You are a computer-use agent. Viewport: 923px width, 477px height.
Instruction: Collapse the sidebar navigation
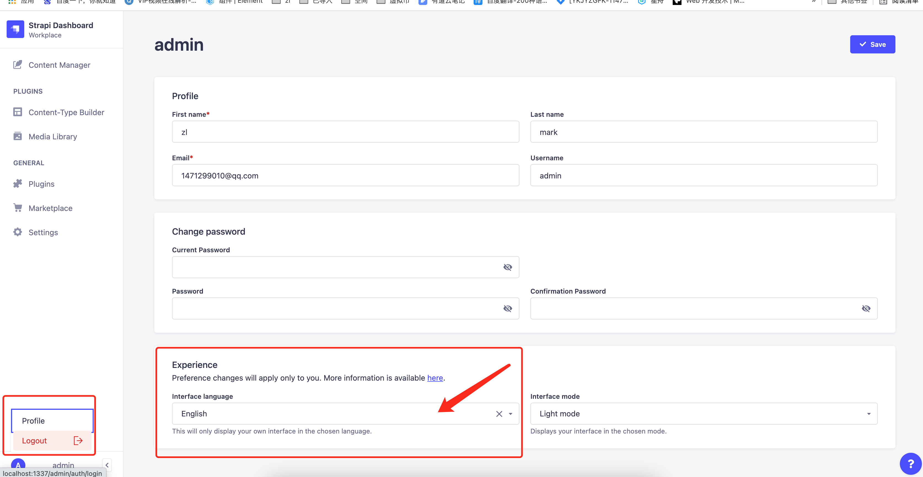click(107, 465)
